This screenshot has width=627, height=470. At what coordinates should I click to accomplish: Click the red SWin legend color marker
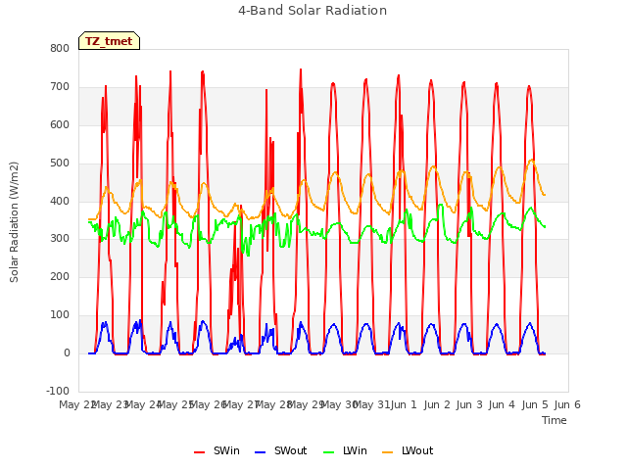(199, 452)
